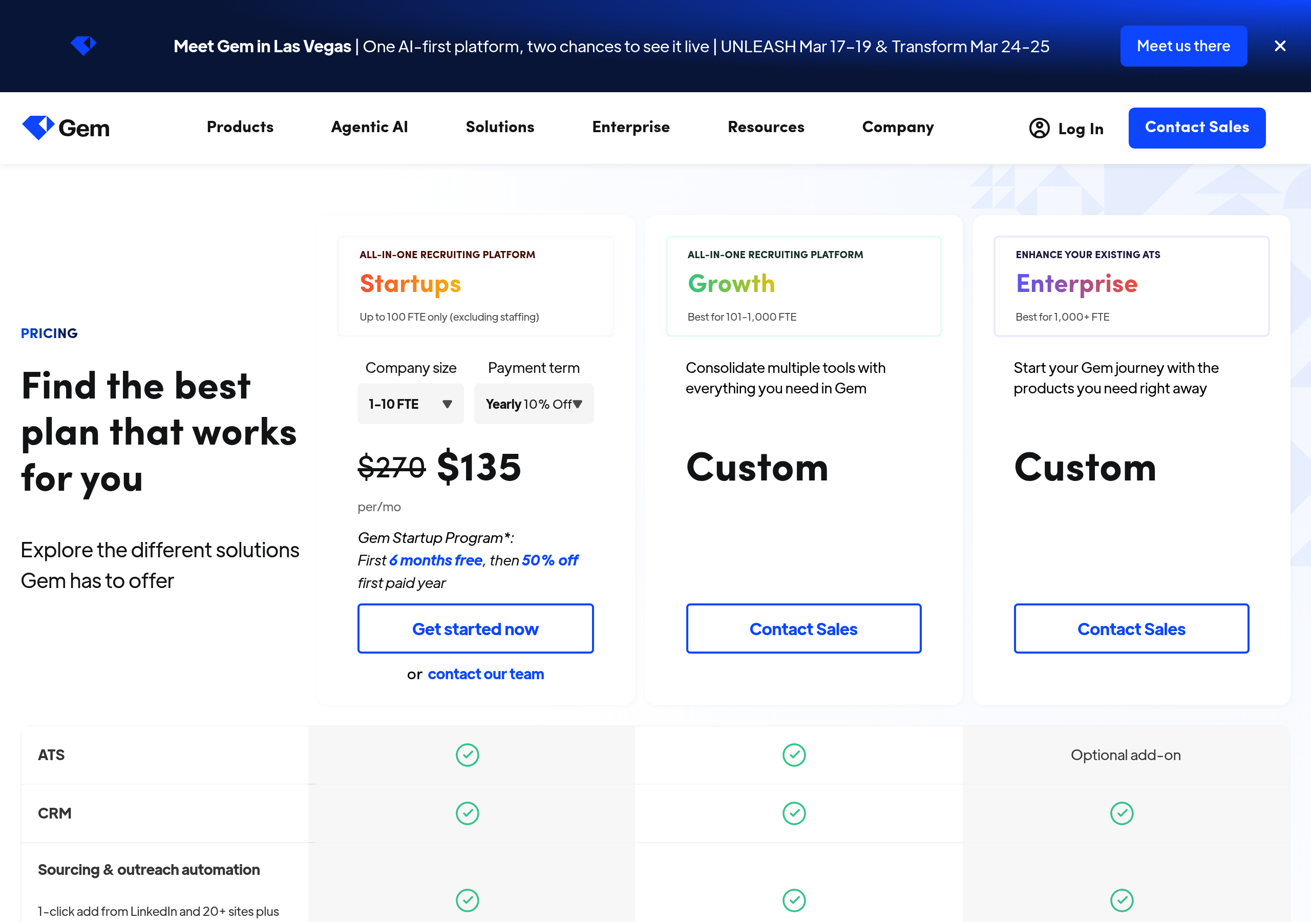Click Get started now under the Startups plan
This screenshot has width=1311, height=922.
click(x=475, y=628)
